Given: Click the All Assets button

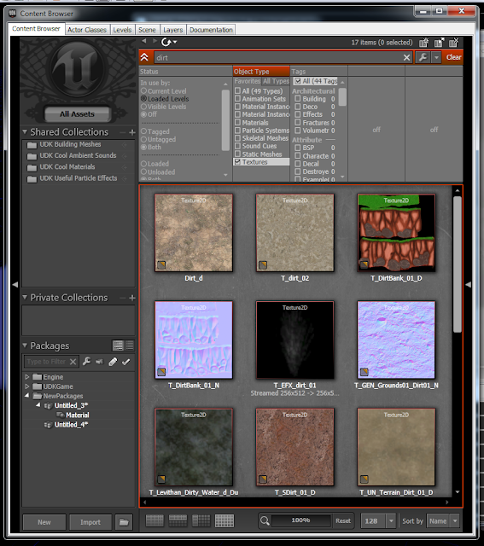Looking at the screenshot, I should click(78, 114).
